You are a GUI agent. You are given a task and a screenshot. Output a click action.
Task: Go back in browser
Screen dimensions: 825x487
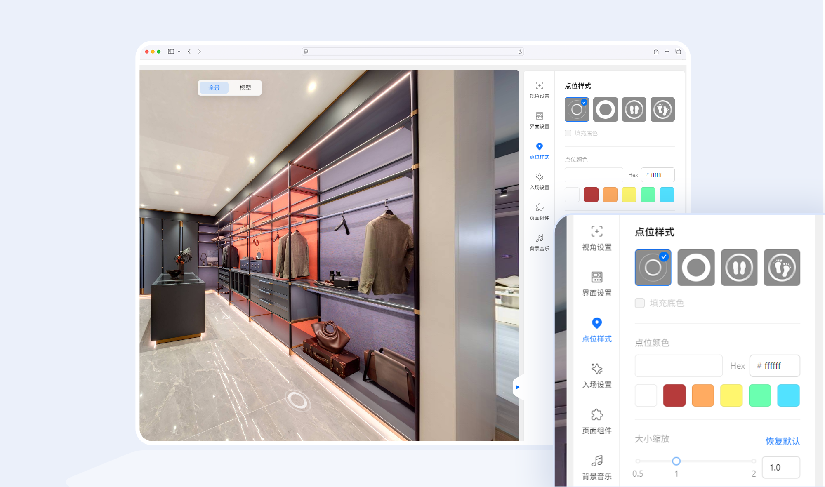[189, 52]
